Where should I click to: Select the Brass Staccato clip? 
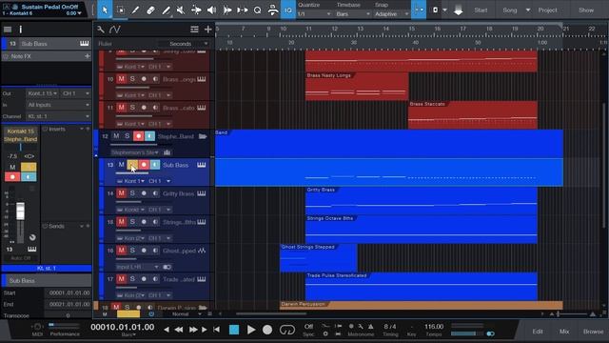point(473,115)
